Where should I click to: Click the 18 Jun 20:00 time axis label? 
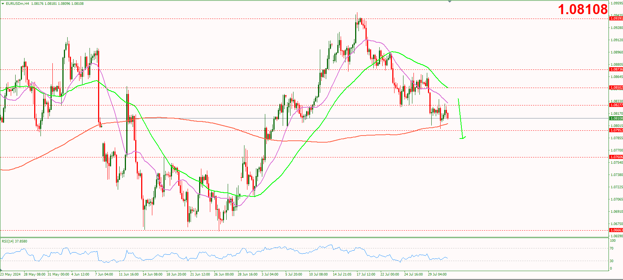[176, 274]
